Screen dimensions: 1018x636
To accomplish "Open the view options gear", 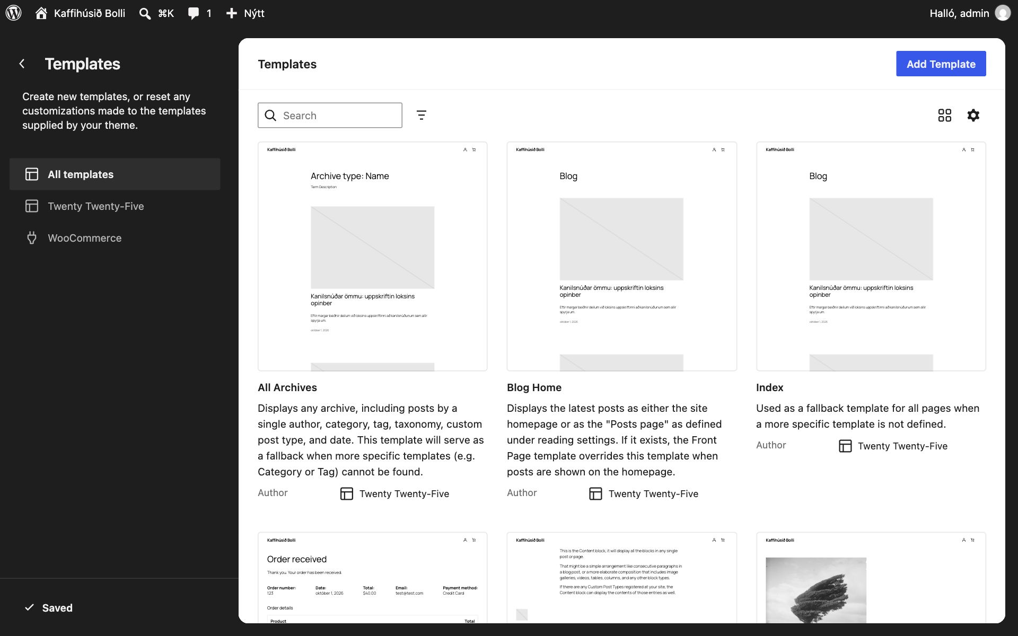I will [x=973, y=115].
